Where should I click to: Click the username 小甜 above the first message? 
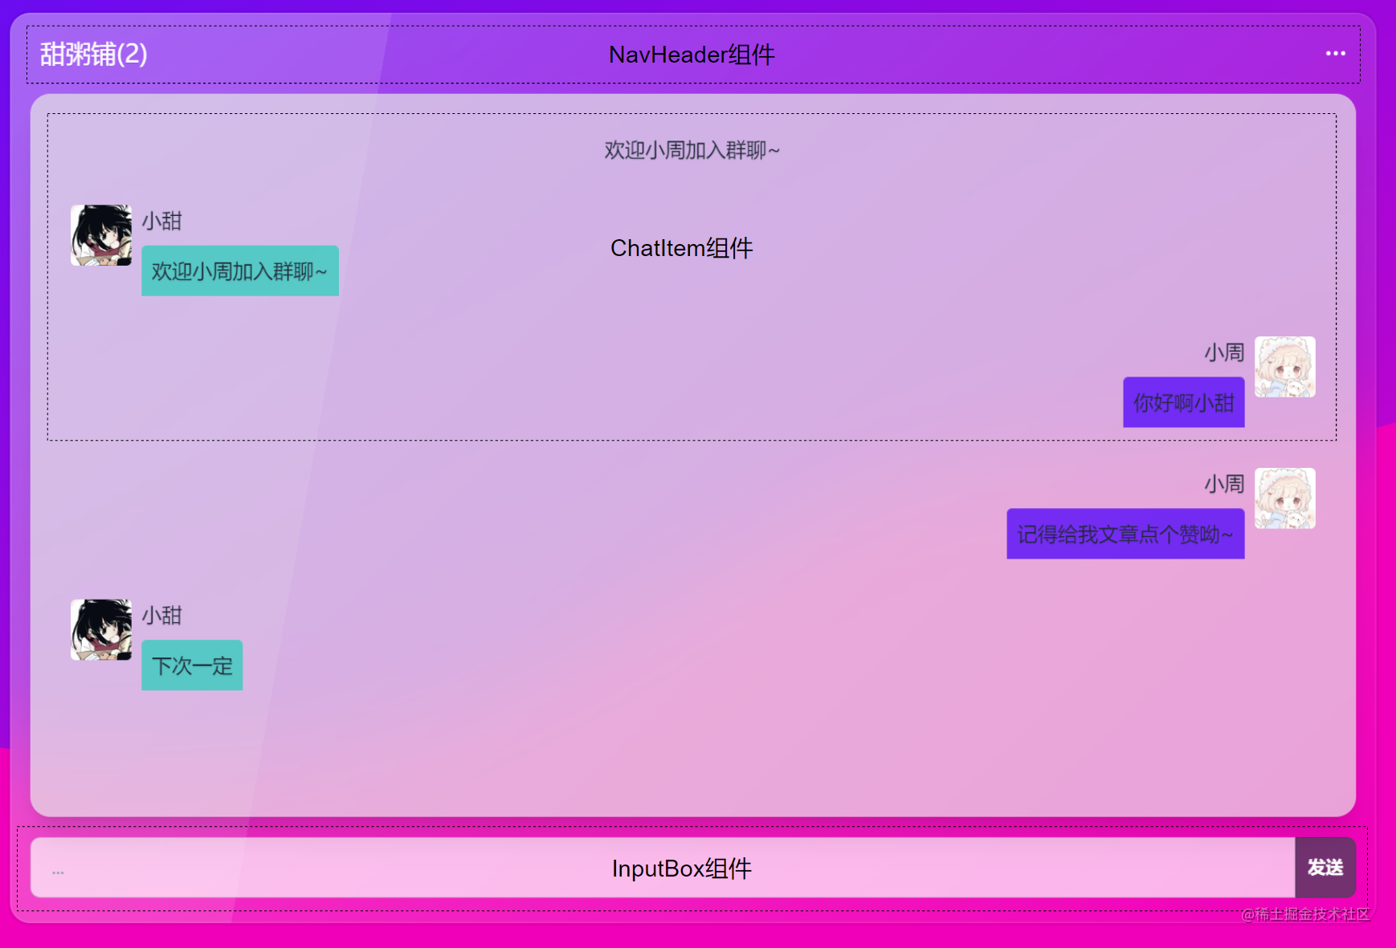tap(162, 221)
